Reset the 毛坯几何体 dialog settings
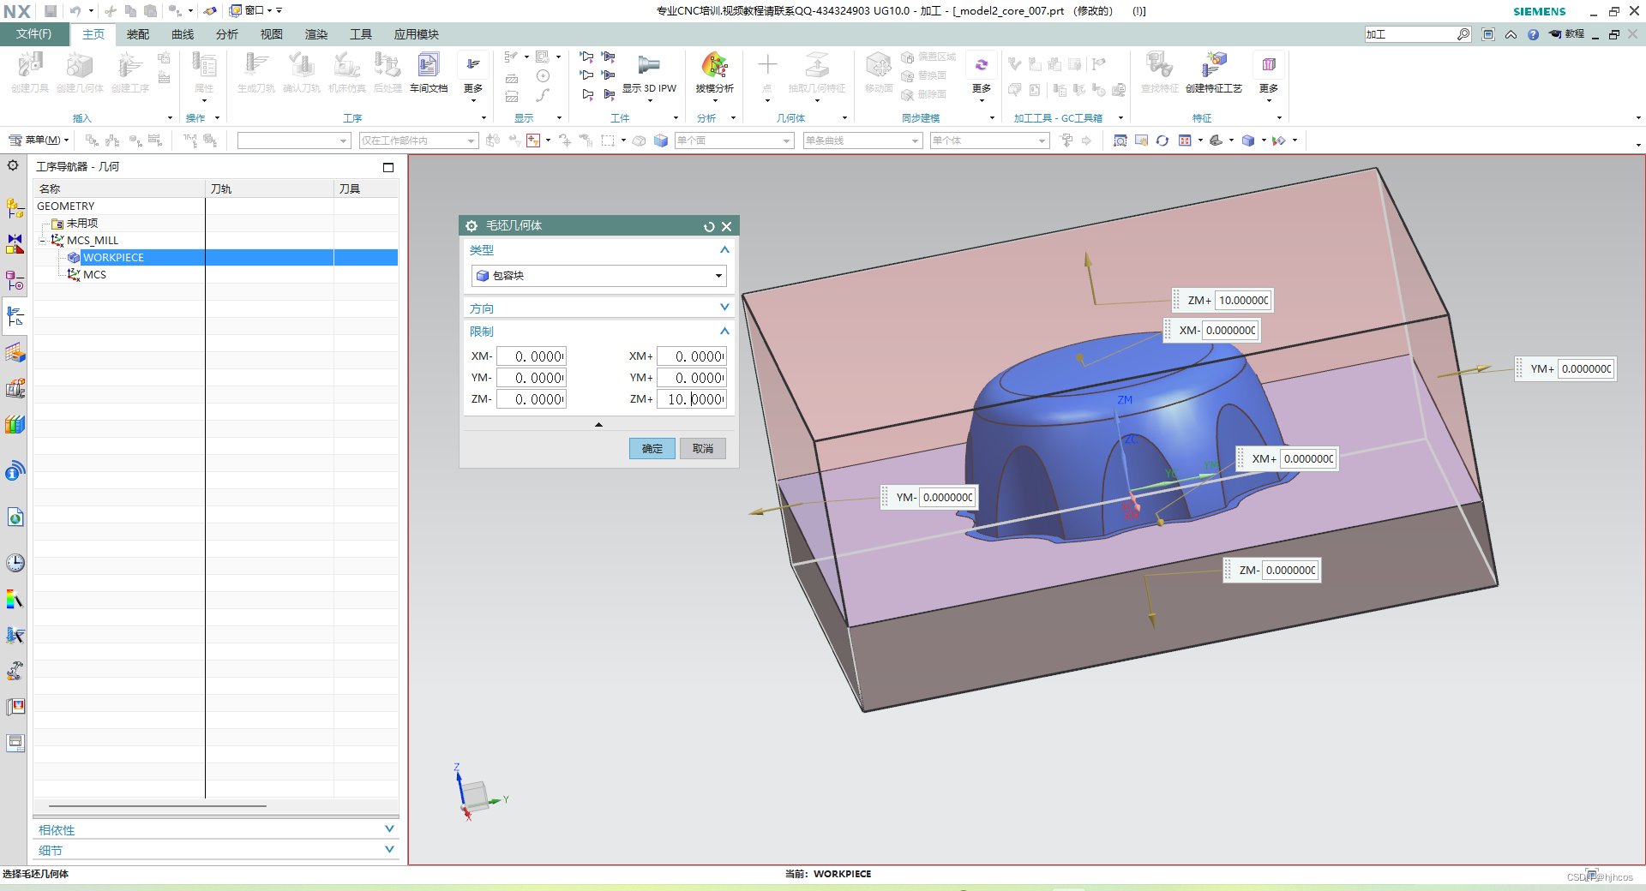1646x891 pixels. 709,227
